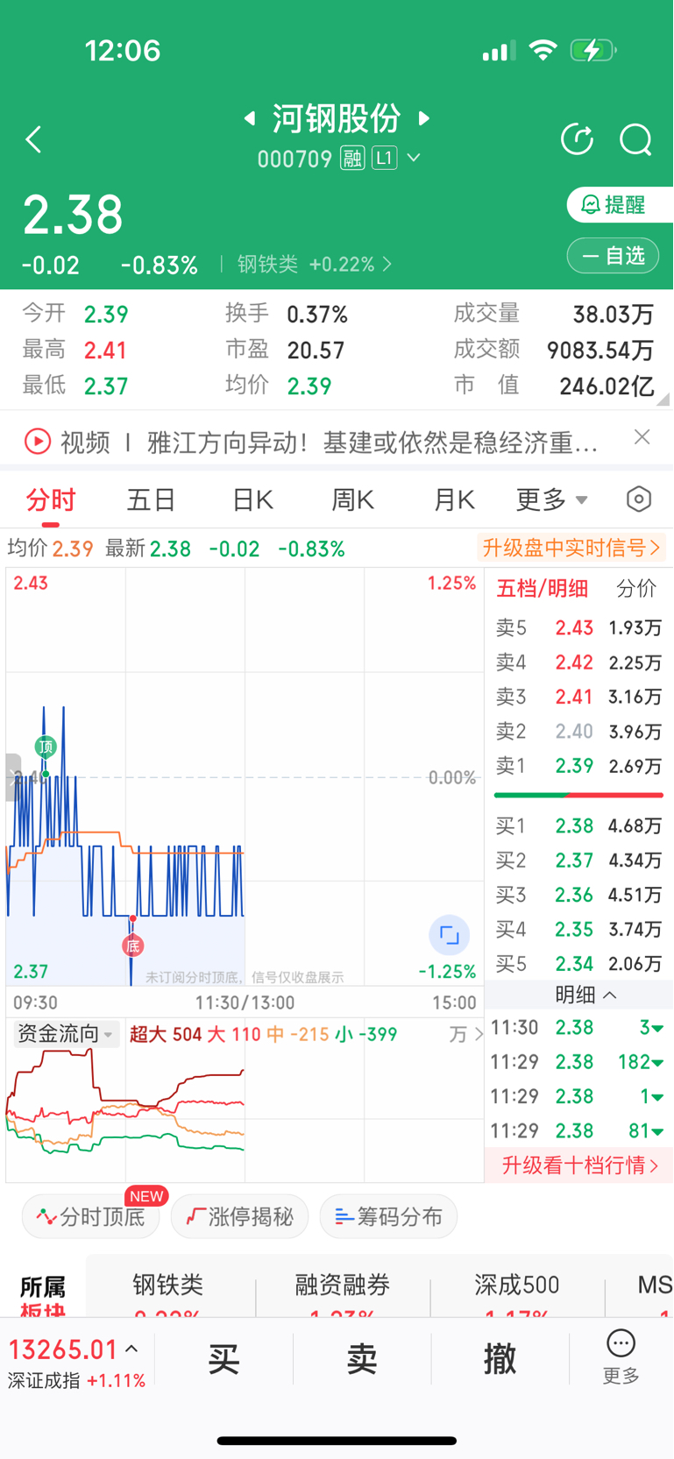Expand chart to fullscreen icon
This screenshot has width=674, height=1459.
(x=449, y=935)
